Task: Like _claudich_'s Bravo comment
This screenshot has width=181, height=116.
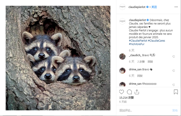Action: [x=174, y=56]
